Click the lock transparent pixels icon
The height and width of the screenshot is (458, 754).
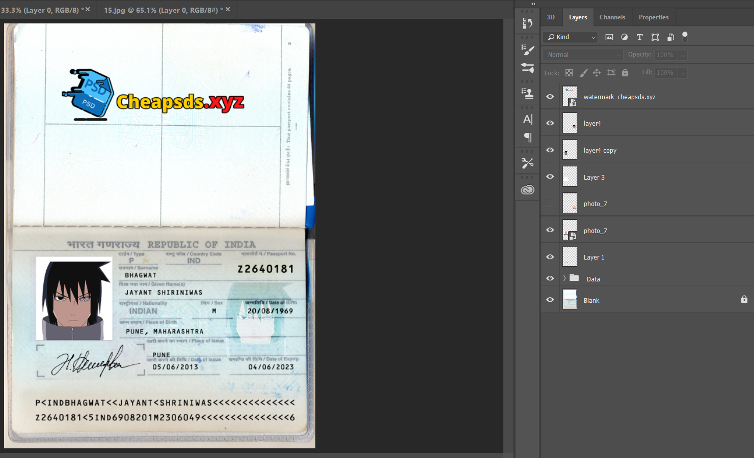[x=569, y=73]
